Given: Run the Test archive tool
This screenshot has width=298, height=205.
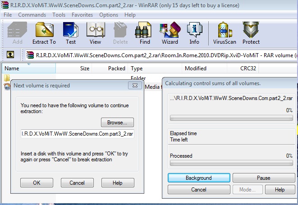Looking at the screenshot, I should click(x=71, y=33).
